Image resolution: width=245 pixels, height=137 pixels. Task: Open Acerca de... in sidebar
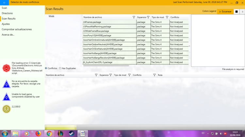(8, 34)
